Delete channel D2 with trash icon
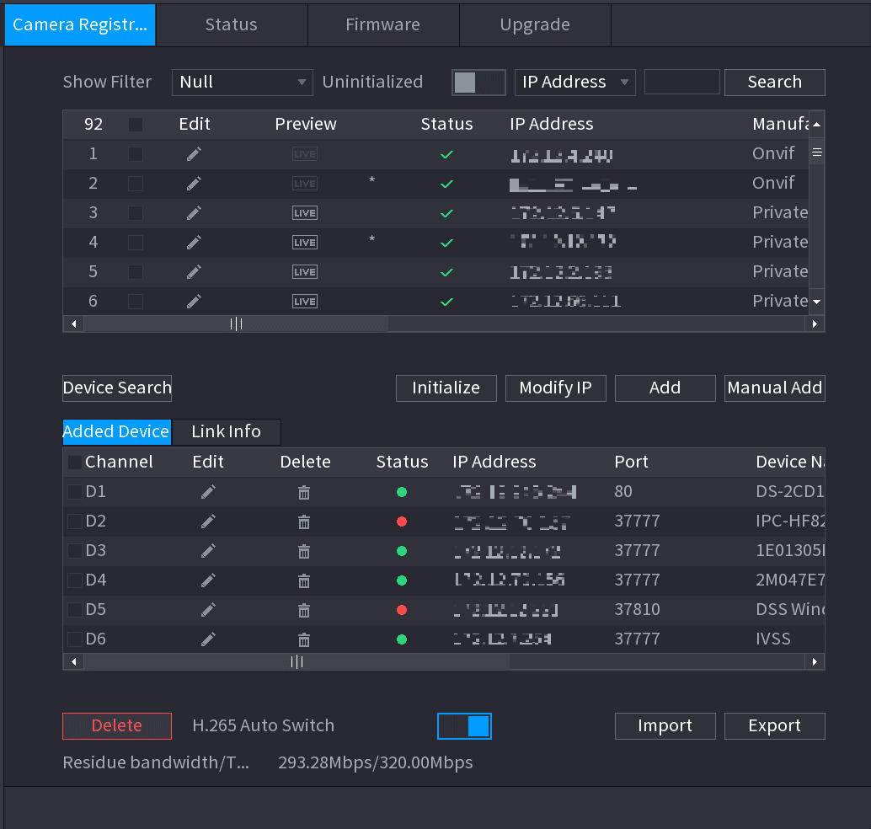The height and width of the screenshot is (829, 871). point(304,521)
